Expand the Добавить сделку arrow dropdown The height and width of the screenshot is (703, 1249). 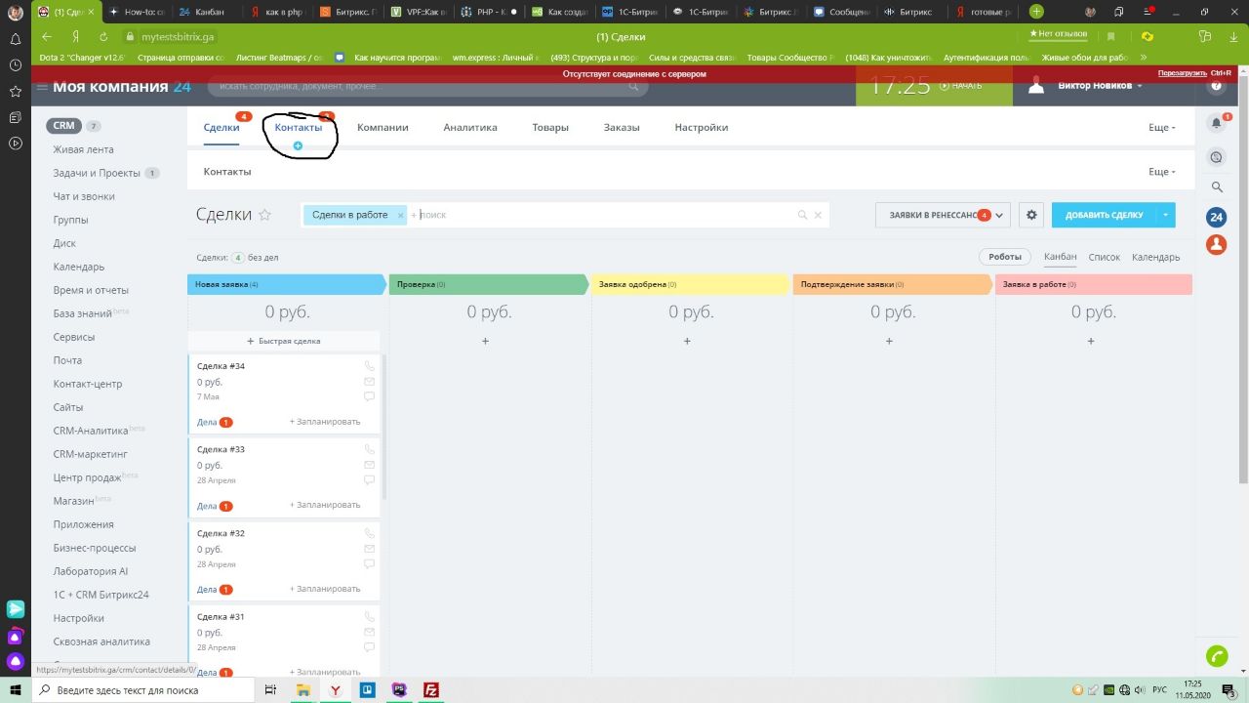pos(1166,215)
